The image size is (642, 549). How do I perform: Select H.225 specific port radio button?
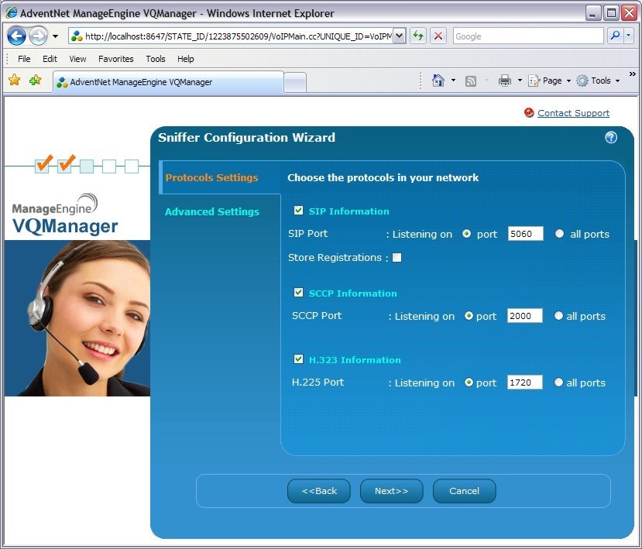click(x=469, y=383)
